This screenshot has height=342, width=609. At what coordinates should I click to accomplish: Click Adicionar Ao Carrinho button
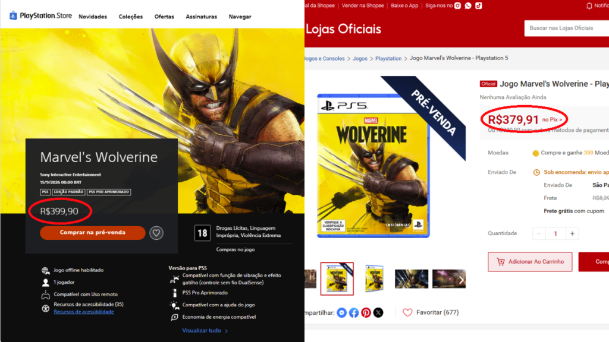(x=530, y=262)
